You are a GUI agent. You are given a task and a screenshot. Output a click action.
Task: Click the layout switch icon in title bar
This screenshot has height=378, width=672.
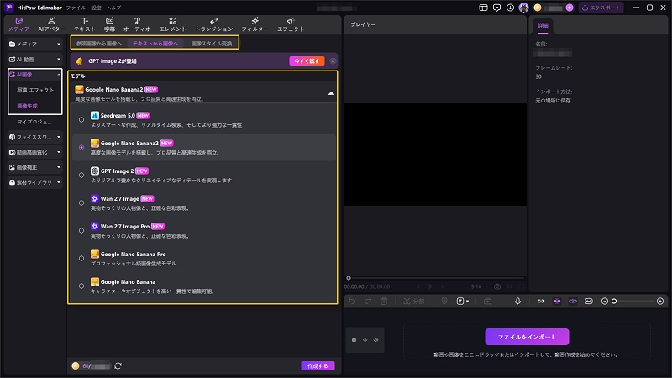click(483, 8)
